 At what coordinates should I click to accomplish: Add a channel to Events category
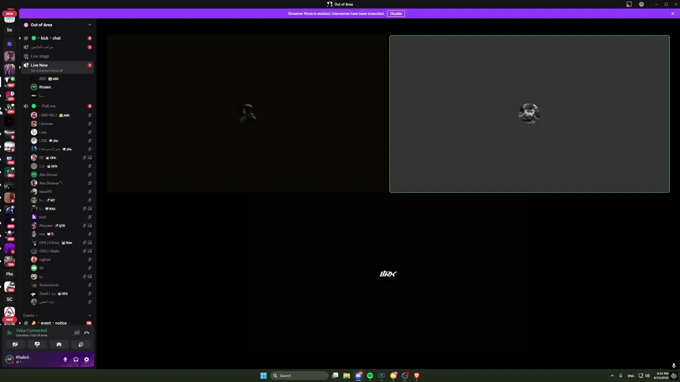click(89, 316)
